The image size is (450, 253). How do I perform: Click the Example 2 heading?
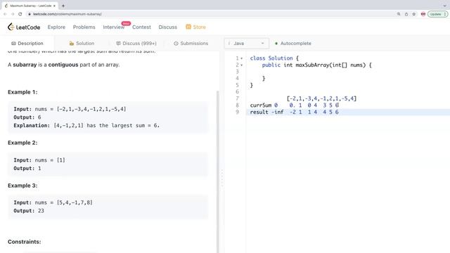click(x=22, y=143)
